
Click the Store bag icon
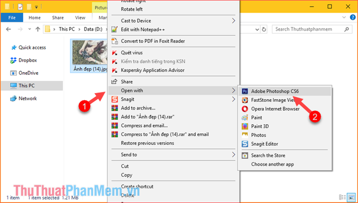tap(245, 155)
